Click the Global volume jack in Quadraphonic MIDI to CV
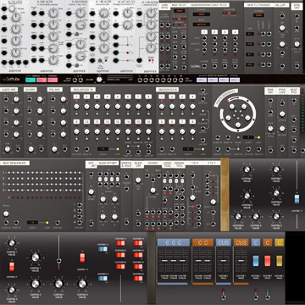305x305 pixels. tap(204, 66)
